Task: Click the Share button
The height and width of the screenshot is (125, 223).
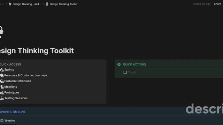Action: pyautogui.click(x=217, y=4)
